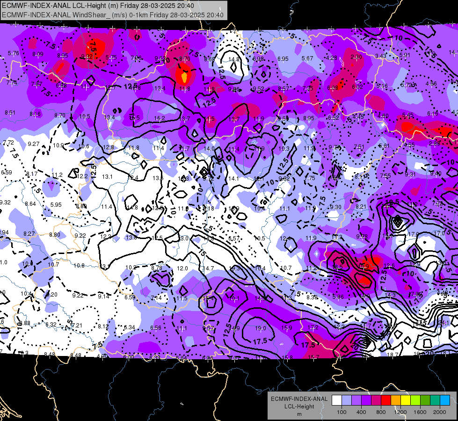Click the grid value 5.86
The height and width of the screenshot is (421, 458).
338,297
